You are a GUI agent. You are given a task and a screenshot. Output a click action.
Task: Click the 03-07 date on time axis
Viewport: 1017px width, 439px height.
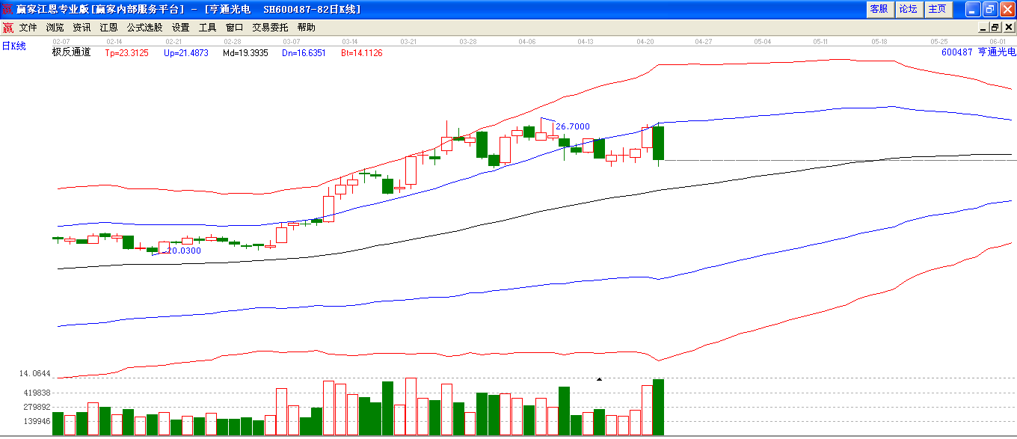[291, 41]
